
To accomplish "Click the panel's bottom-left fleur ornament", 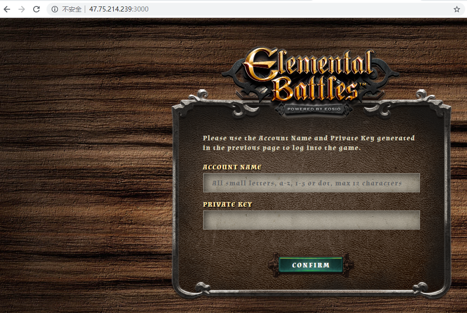I will pos(203,287).
